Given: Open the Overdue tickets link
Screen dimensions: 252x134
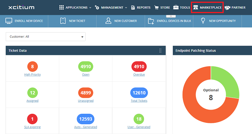Looking at the screenshot, I should click(139, 74).
